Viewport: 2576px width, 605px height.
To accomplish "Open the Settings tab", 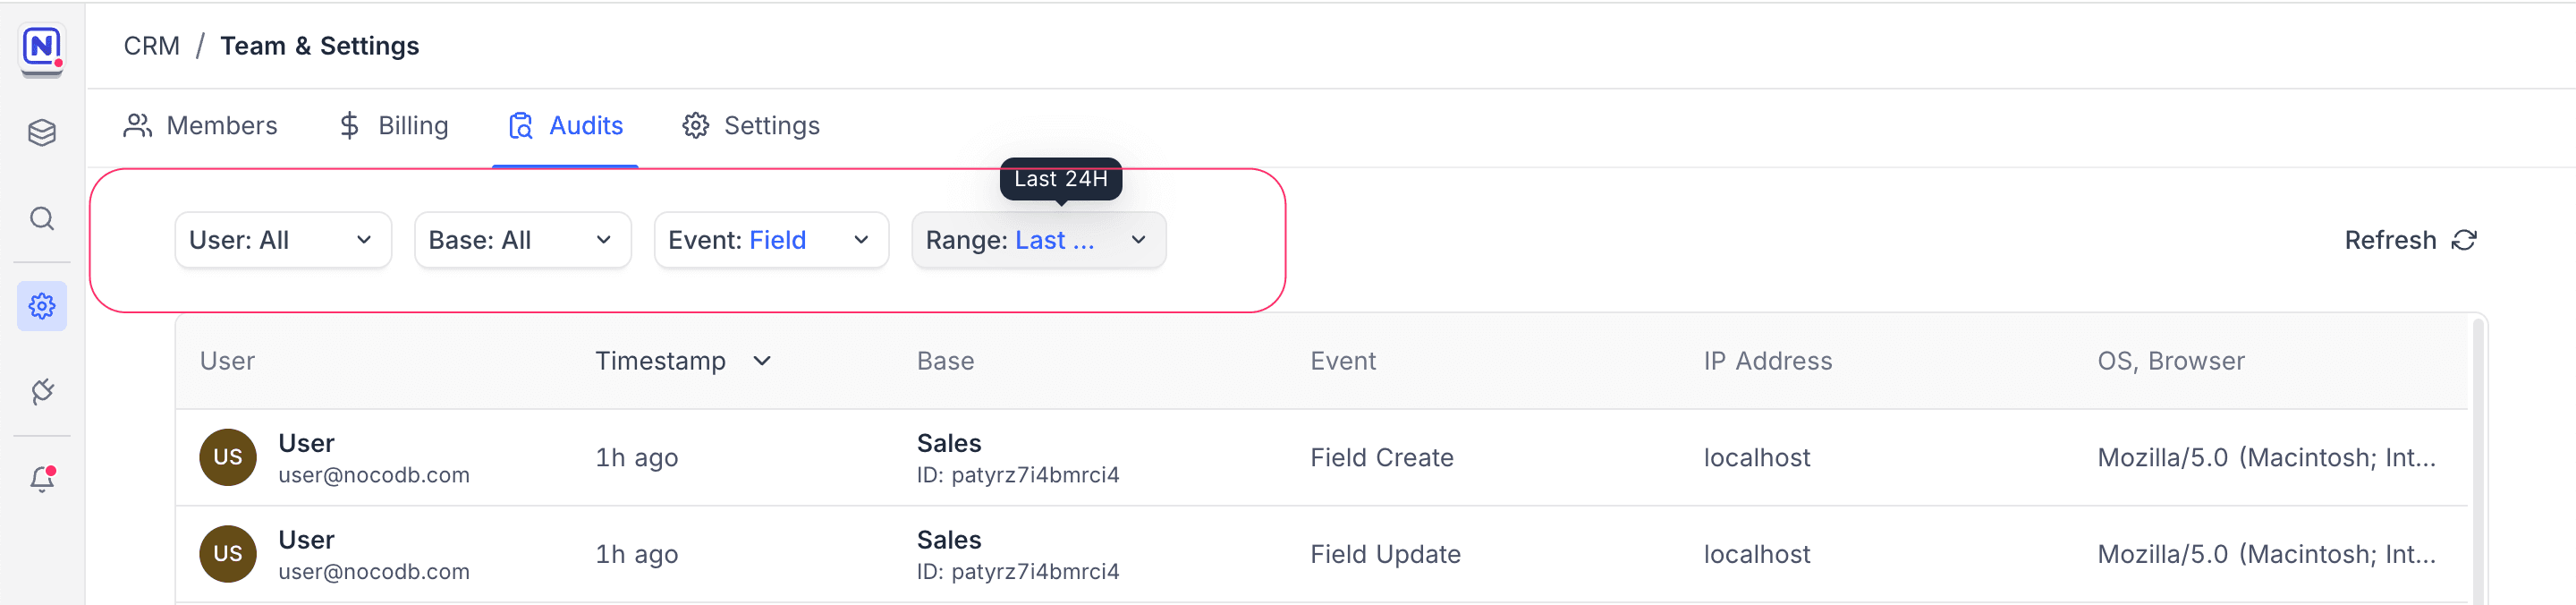I will (x=751, y=126).
